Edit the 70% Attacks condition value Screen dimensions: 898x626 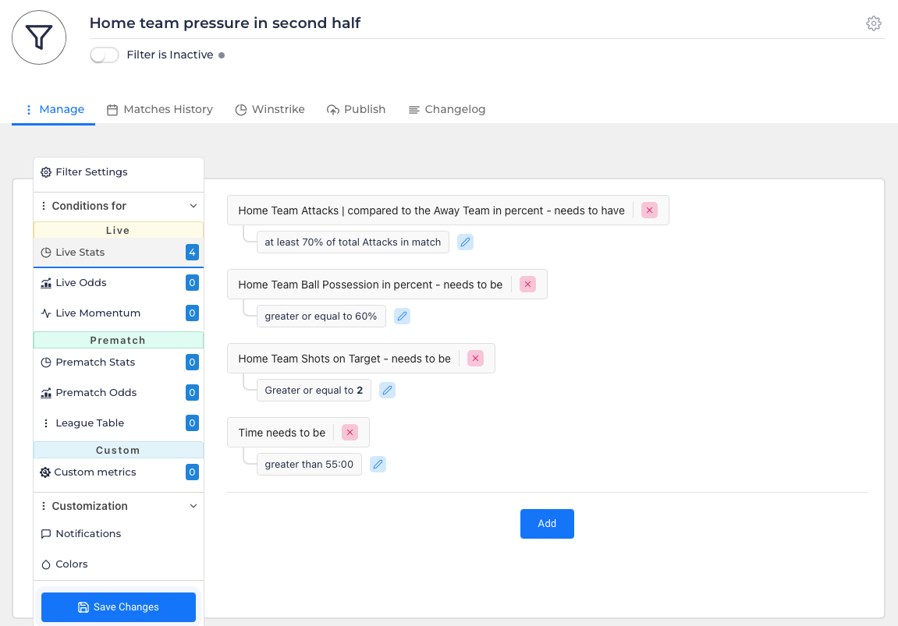pyautogui.click(x=465, y=242)
